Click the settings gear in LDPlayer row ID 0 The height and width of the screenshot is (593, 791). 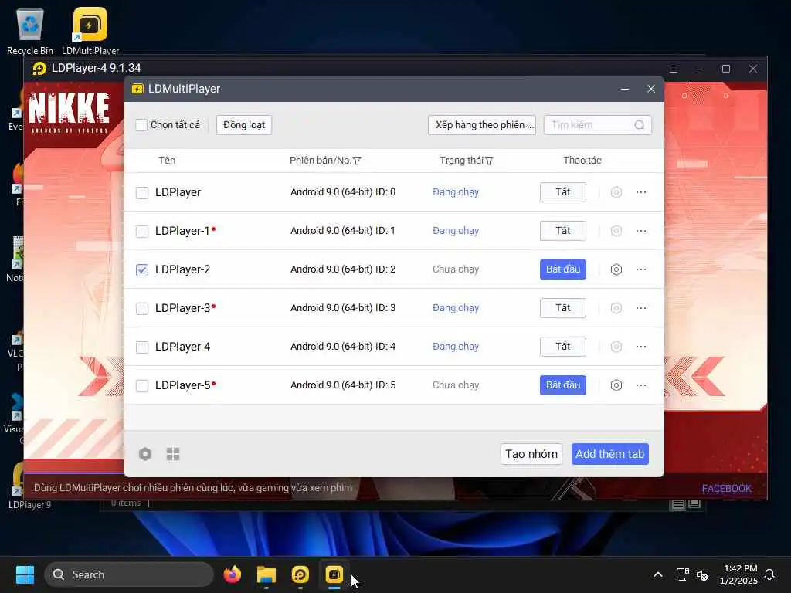tap(616, 192)
